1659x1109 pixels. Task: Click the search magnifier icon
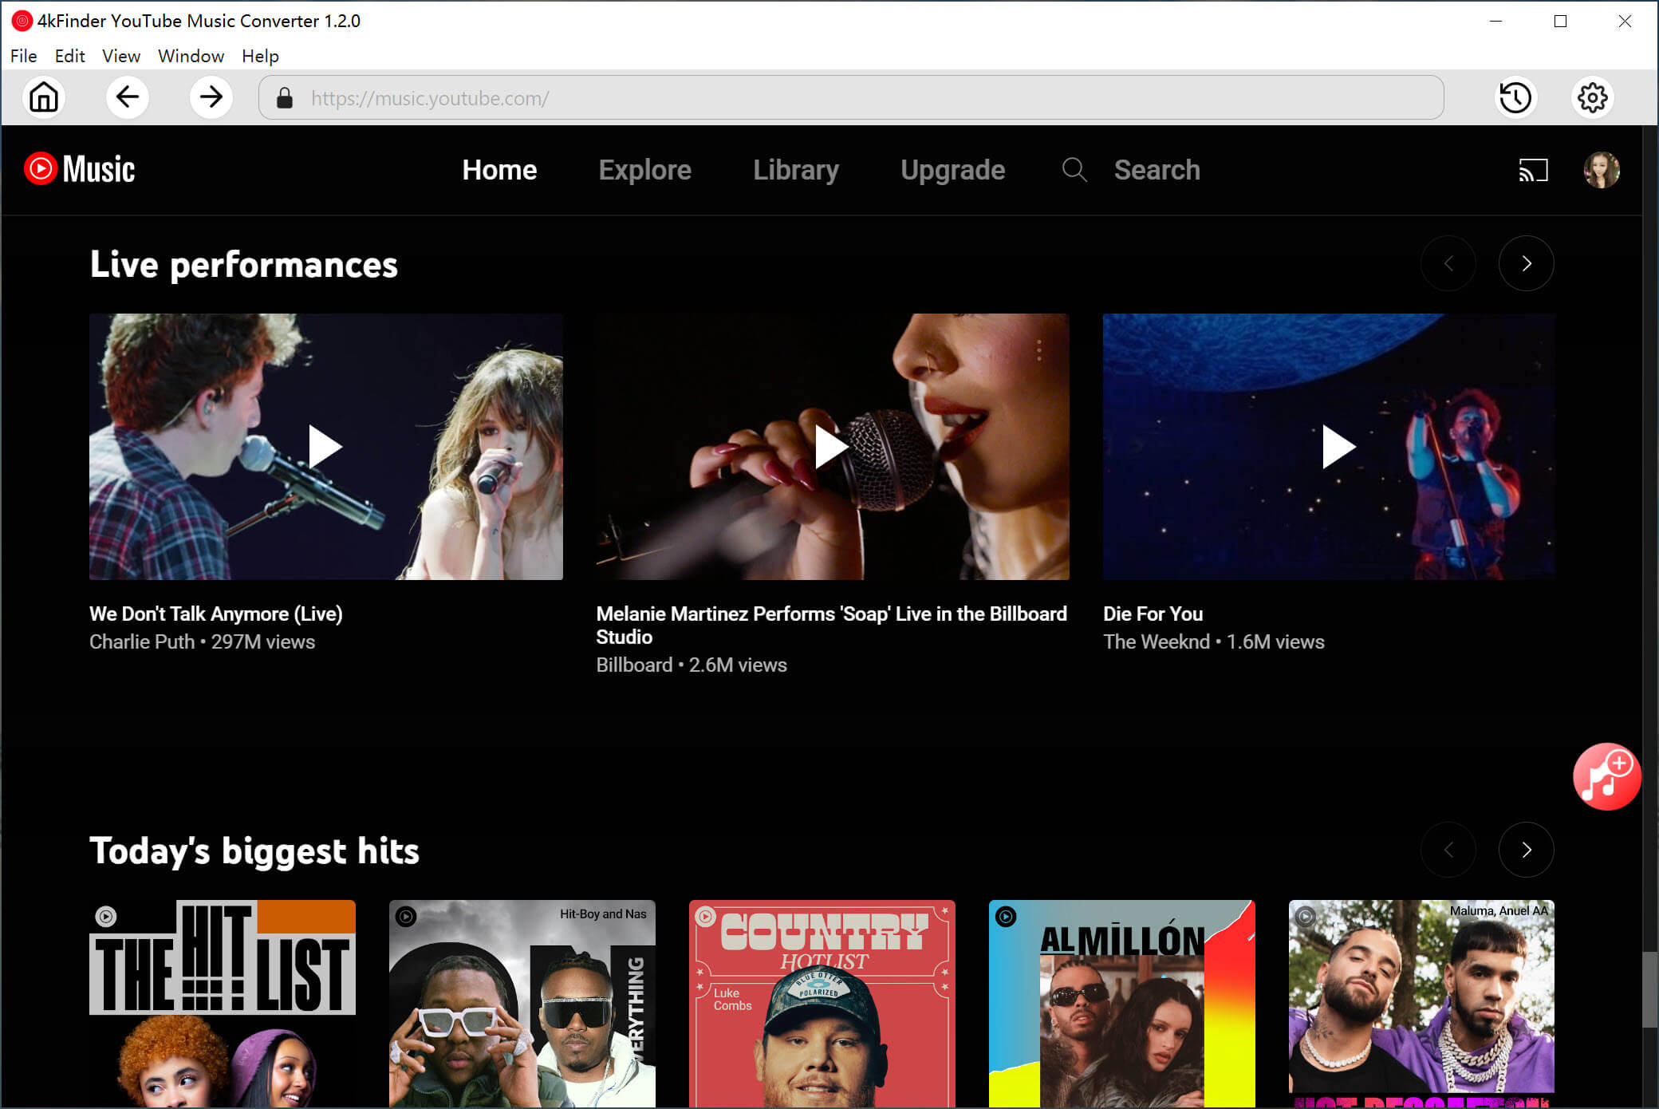tap(1074, 169)
